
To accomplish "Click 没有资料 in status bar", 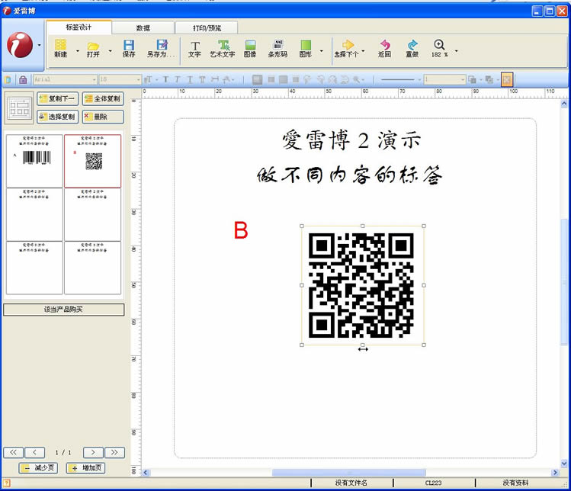I will [515, 483].
